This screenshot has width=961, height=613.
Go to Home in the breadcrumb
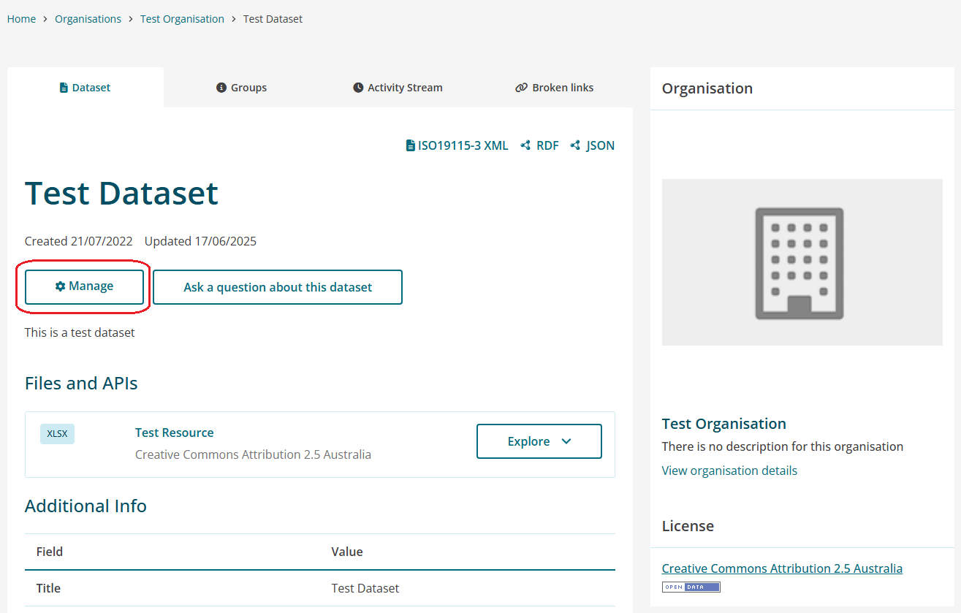pos(21,19)
